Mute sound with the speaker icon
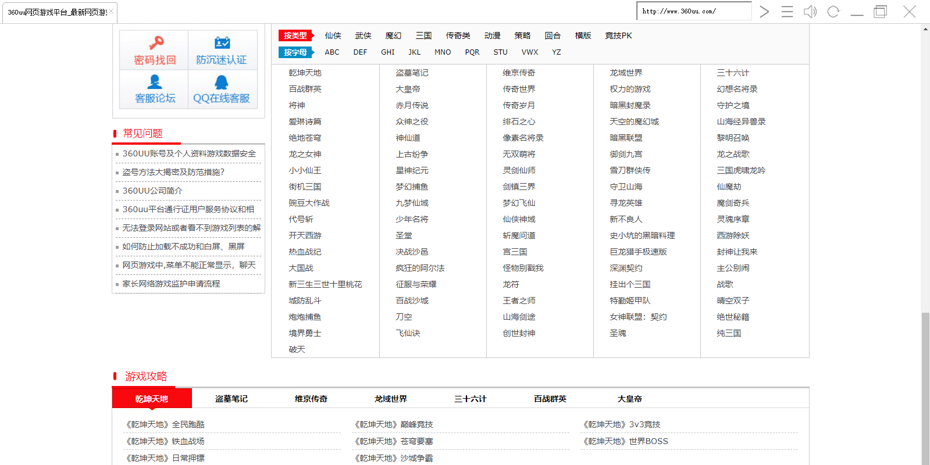This screenshot has width=930, height=465. [x=810, y=12]
